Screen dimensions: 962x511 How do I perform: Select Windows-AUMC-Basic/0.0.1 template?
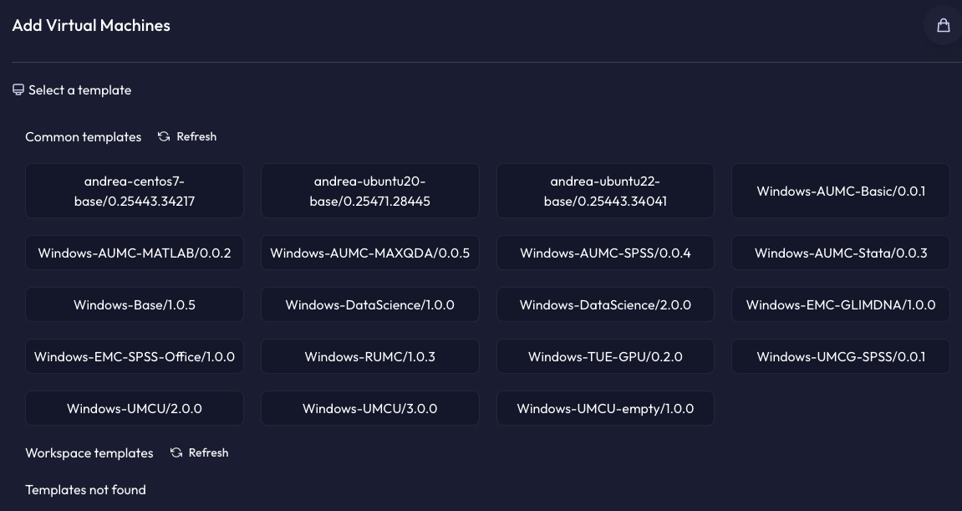(841, 191)
